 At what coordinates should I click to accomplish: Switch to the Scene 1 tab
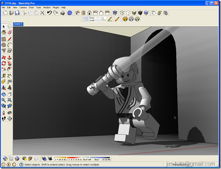[x=18, y=24]
